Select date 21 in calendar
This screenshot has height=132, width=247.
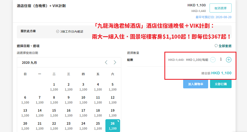coord(40,126)
